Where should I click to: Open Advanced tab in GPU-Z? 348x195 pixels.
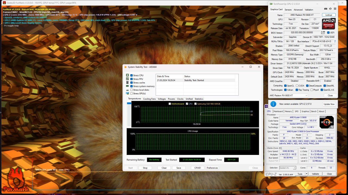[298, 10]
